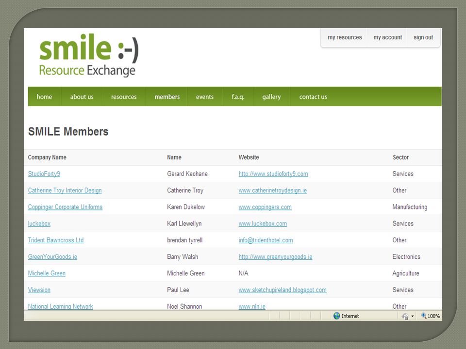Open the Viewsion company link
Screen dimensions: 466x349
pyautogui.click(x=39, y=290)
